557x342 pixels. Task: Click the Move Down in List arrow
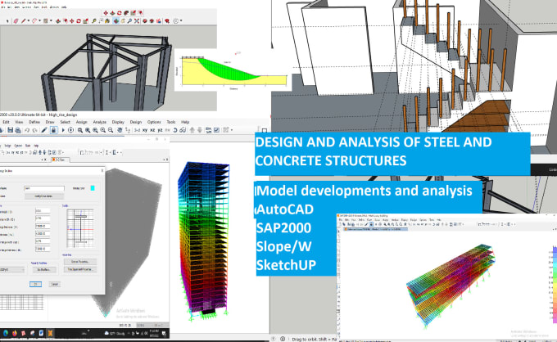(200, 130)
